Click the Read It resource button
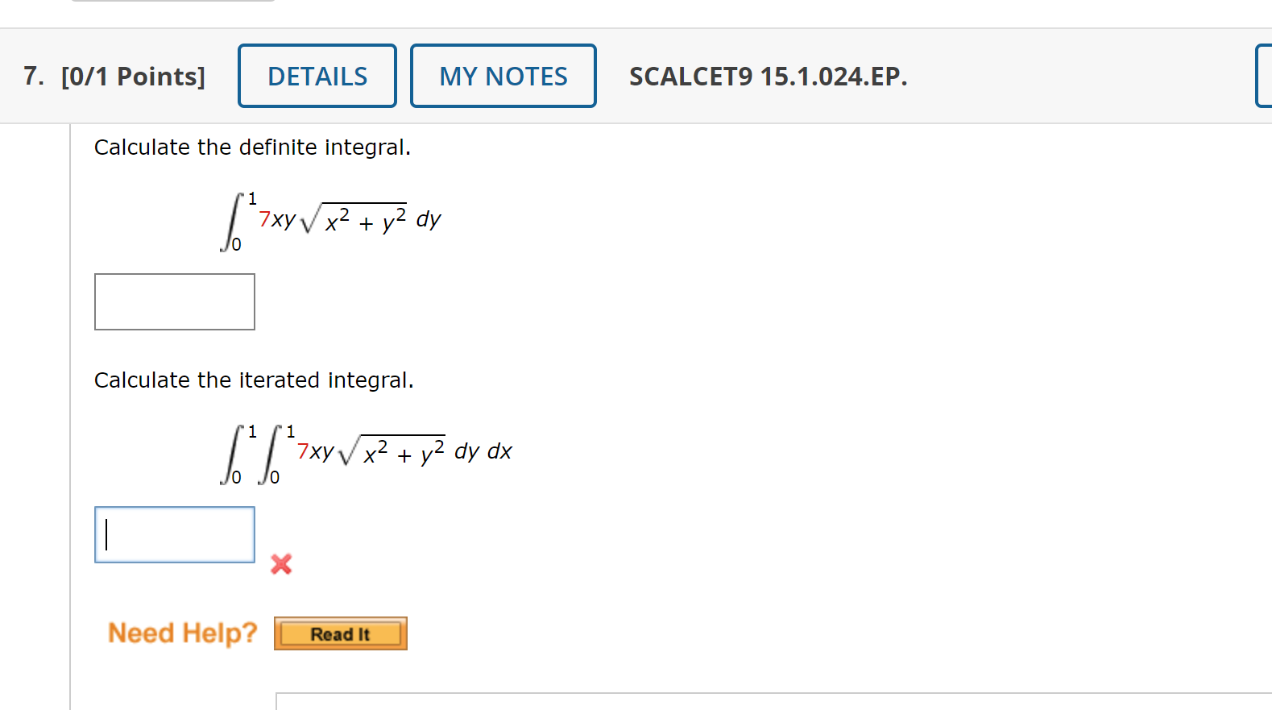The width and height of the screenshot is (1272, 710). [339, 633]
